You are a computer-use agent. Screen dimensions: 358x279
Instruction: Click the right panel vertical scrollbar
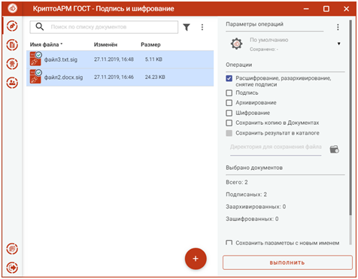[x=350, y=117]
